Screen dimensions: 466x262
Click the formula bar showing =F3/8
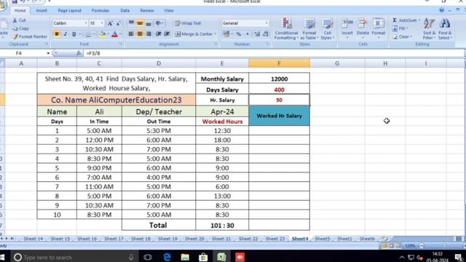pos(274,53)
